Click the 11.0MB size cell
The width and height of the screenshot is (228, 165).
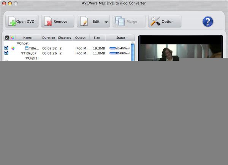(99, 53)
